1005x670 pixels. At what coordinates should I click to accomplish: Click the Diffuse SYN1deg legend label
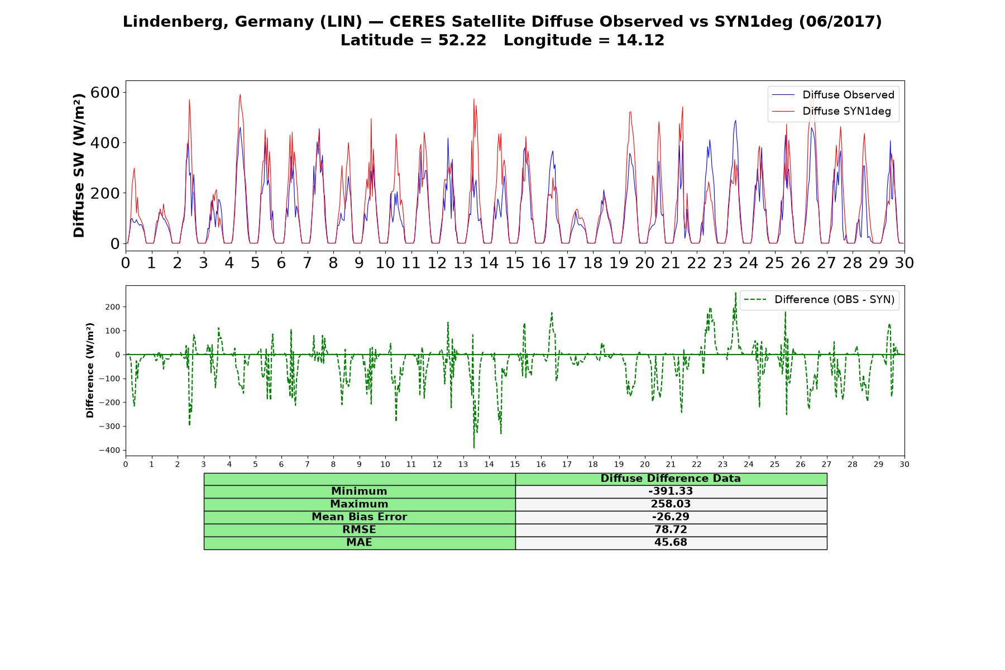846,111
